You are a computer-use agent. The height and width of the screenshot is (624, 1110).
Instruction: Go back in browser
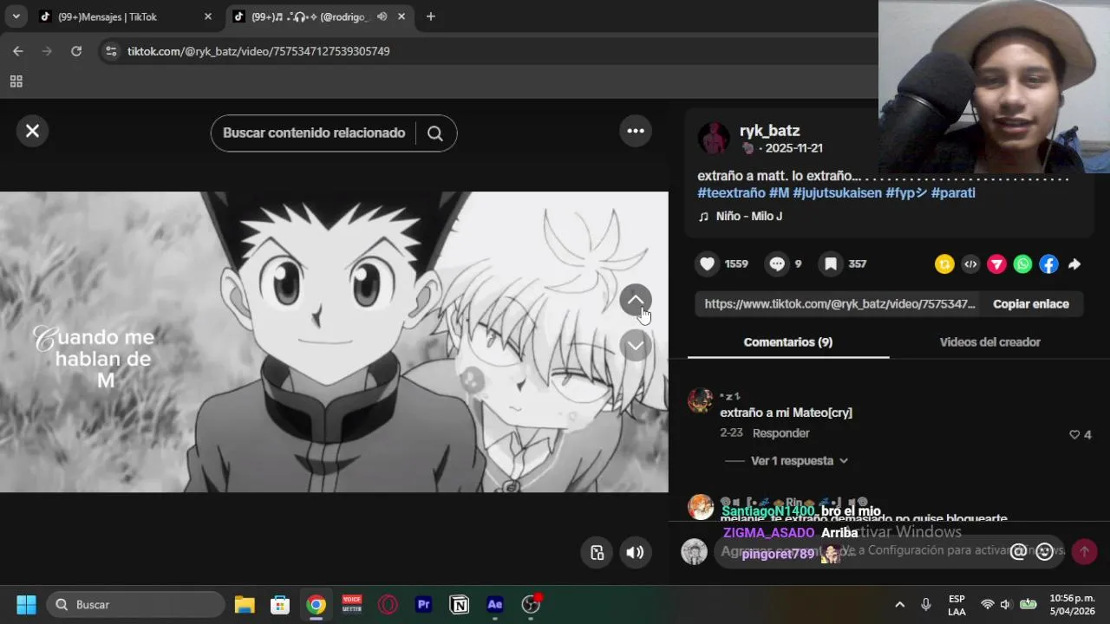(x=18, y=51)
